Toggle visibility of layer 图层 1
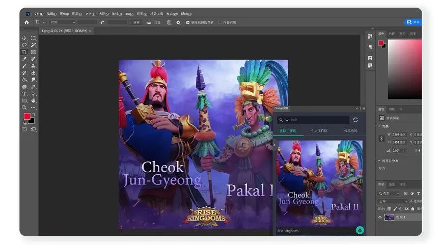 (x=380, y=217)
